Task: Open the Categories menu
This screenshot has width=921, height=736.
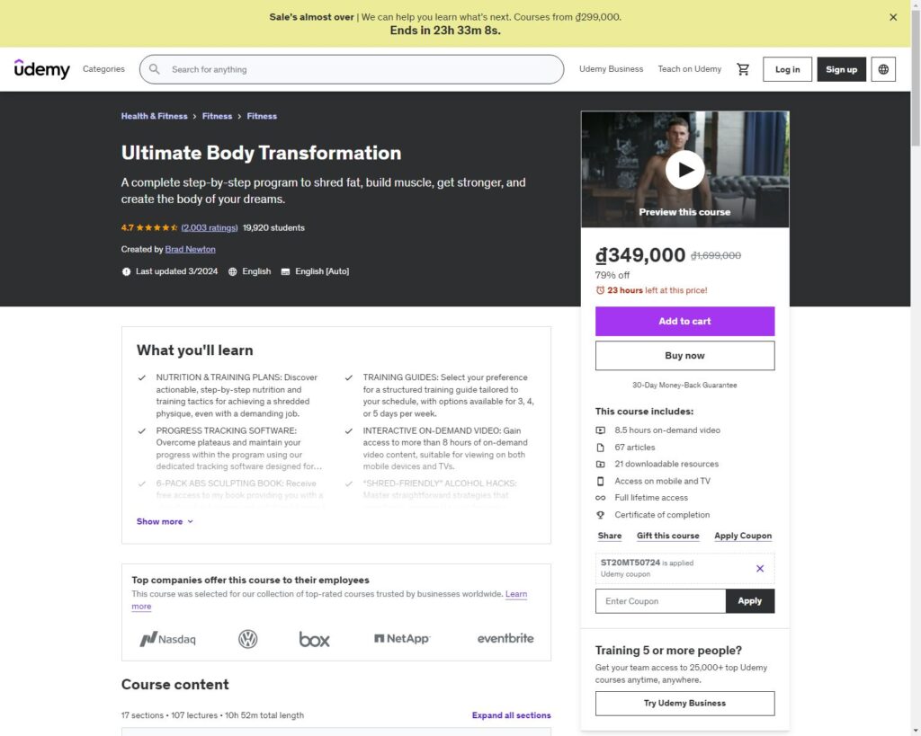Action: coord(103,69)
